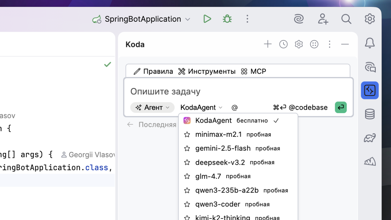Open the notifications bell
The height and width of the screenshot is (220, 391).
pyautogui.click(x=370, y=43)
